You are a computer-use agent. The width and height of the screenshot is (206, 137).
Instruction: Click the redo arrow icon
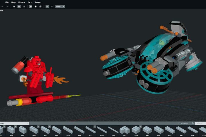[7, 7]
